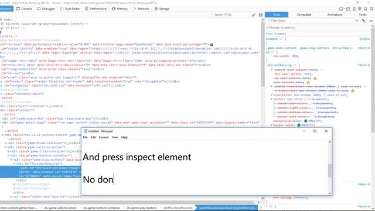This screenshot has height=211, width=375.
Task: Click the leftmost split console icon at top right
Action: point(341,9)
